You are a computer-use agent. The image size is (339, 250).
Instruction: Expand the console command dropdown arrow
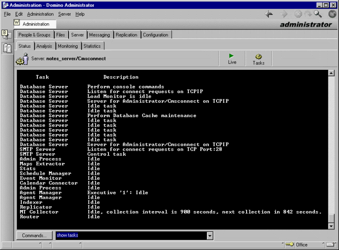(210, 236)
